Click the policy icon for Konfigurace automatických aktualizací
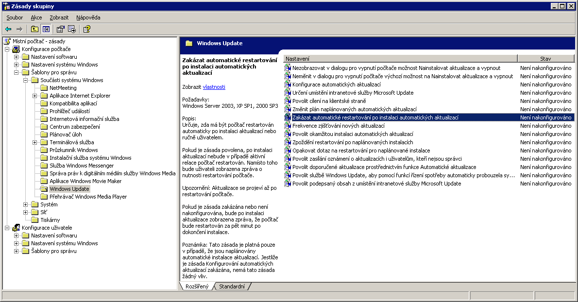The height and width of the screenshot is (302, 578). (288, 84)
